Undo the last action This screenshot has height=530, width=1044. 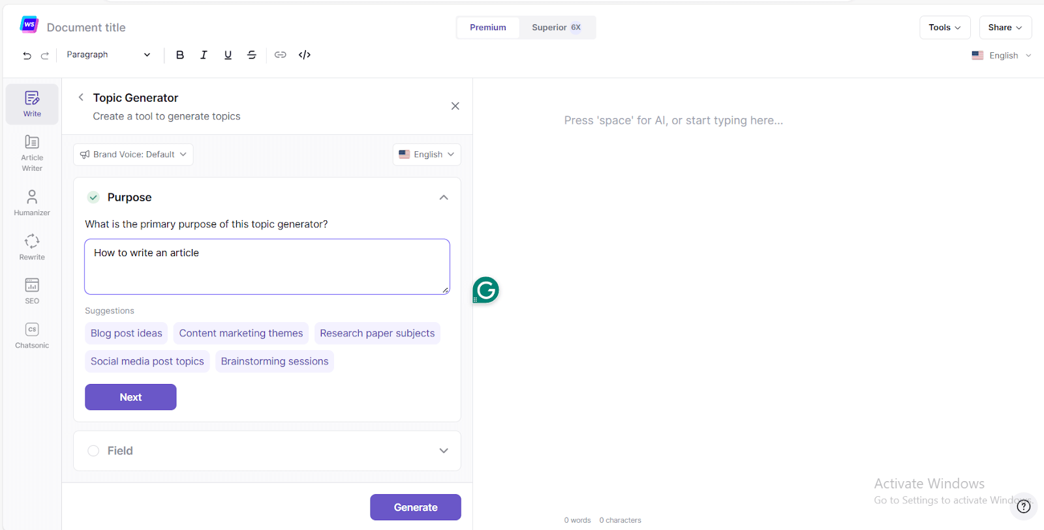click(x=27, y=55)
